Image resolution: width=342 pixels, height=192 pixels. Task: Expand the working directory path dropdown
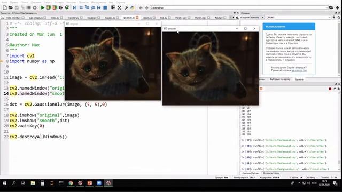[327, 7]
